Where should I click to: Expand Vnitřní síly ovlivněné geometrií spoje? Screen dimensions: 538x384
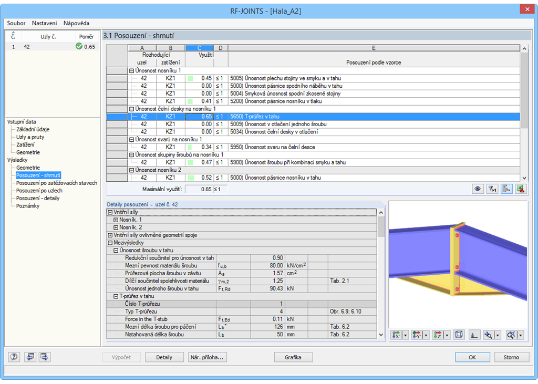(110, 235)
